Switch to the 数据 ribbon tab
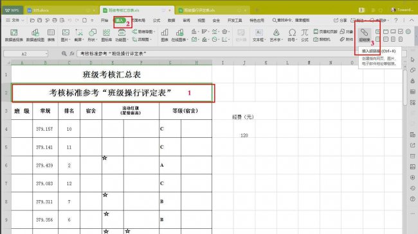The height and width of the screenshot is (234, 418). (x=171, y=21)
